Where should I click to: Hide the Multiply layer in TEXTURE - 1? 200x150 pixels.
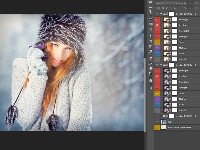[157, 48]
